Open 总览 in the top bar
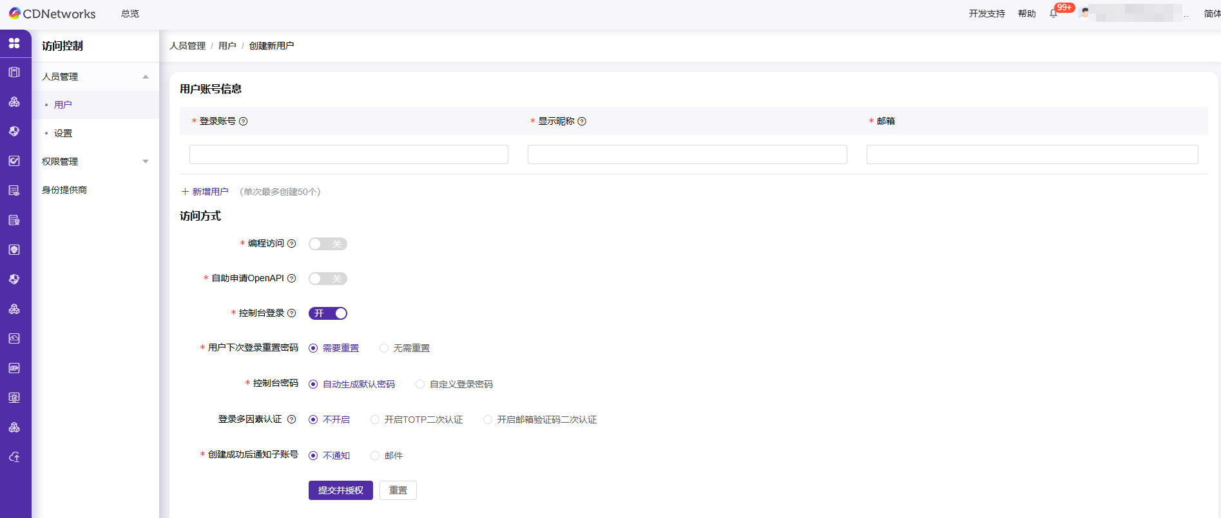The height and width of the screenshot is (518, 1221). pos(130,14)
